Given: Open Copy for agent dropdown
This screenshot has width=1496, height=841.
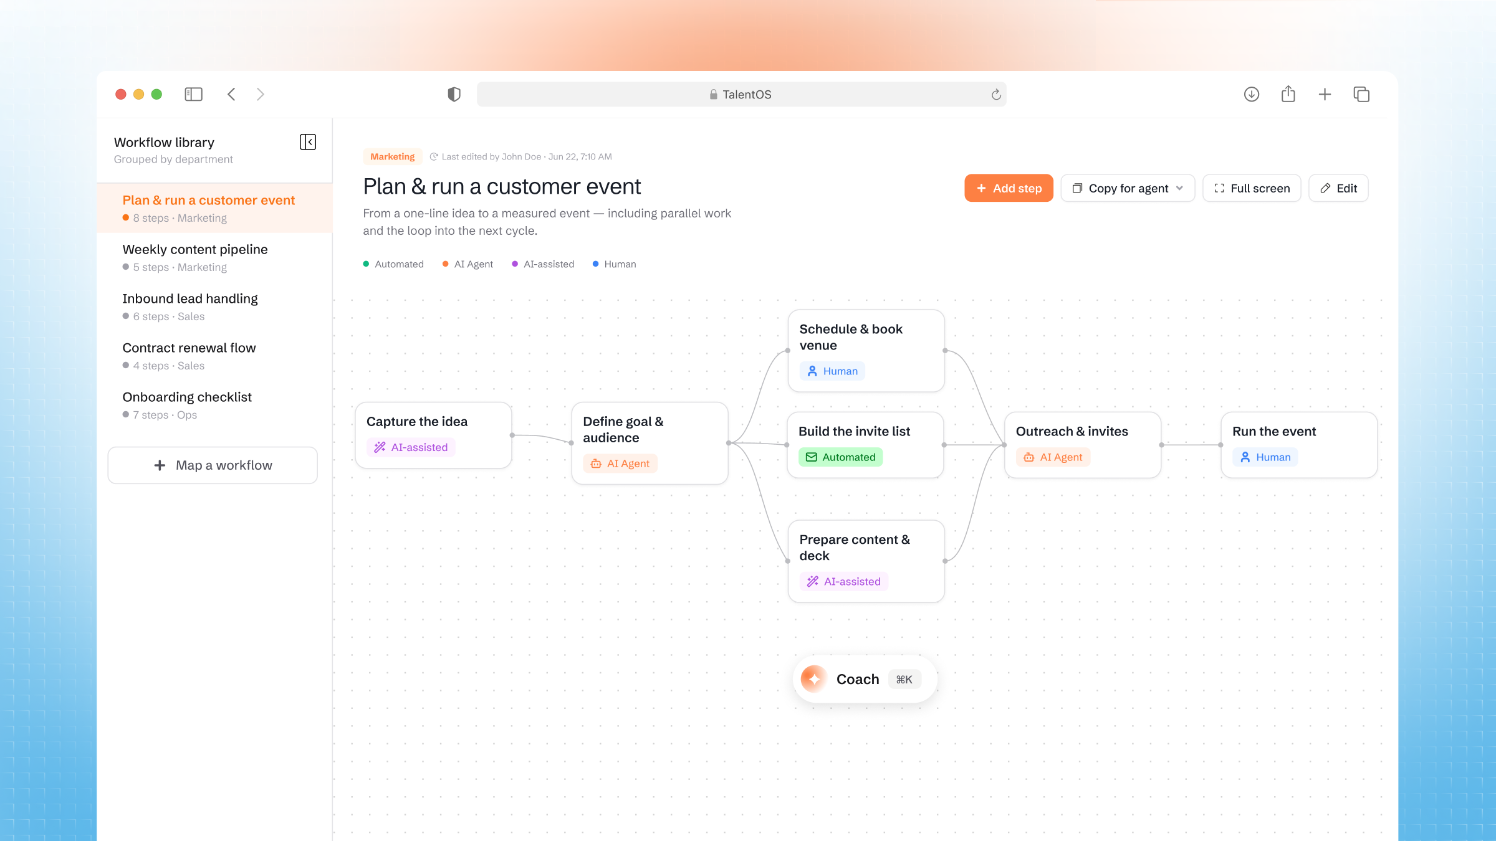Looking at the screenshot, I should [x=1128, y=188].
